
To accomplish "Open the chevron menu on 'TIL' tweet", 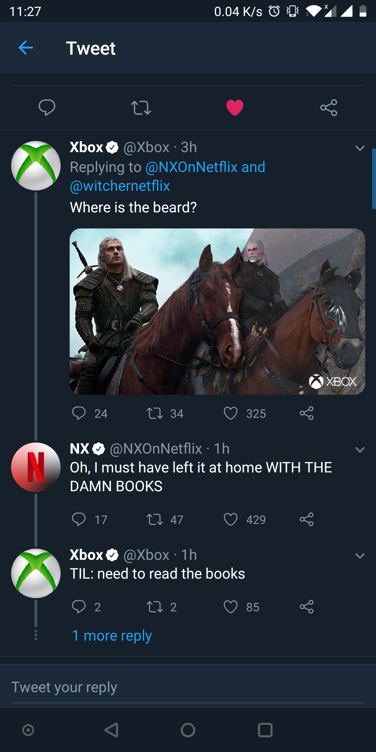I will (x=360, y=556).
